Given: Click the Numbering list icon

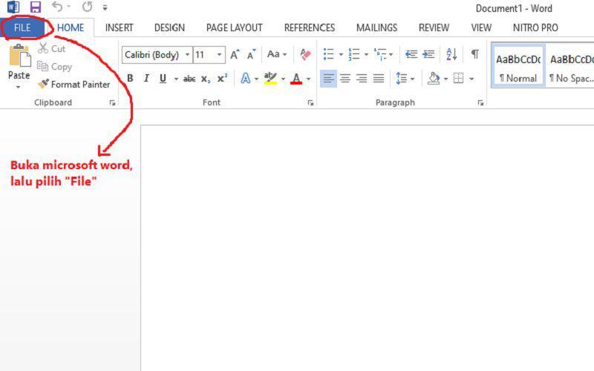Looking at the screenshot, I should pyautogui.click(x=354, y=54).
